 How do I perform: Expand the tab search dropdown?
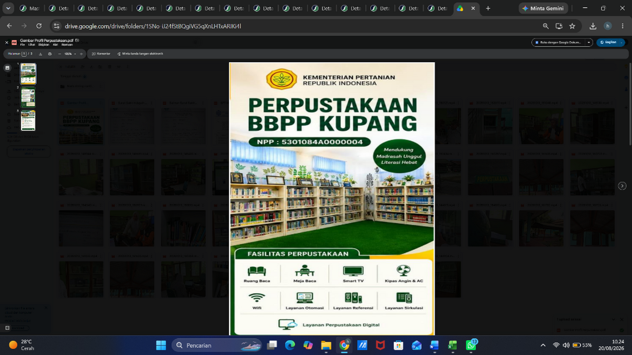point(8,8)
